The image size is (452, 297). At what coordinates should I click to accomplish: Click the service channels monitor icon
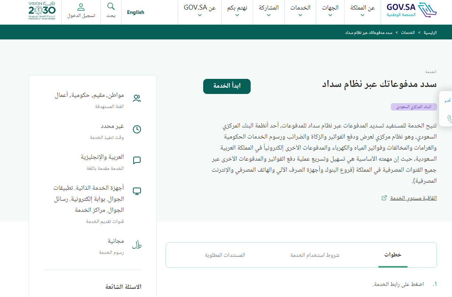(x=137, y=191)
